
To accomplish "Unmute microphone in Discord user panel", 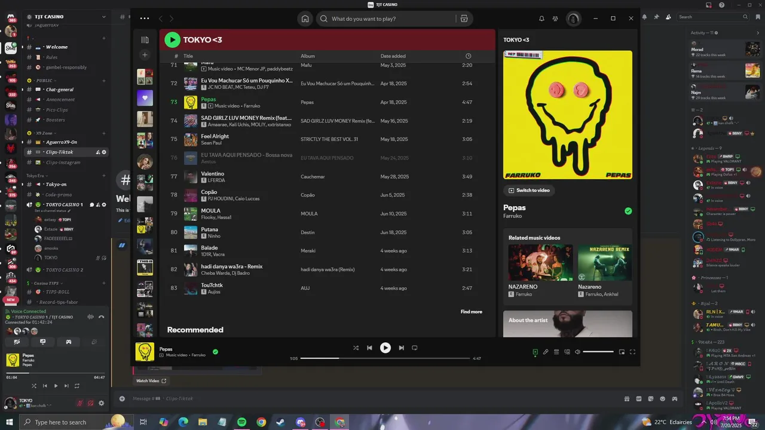I will [79, 403].
